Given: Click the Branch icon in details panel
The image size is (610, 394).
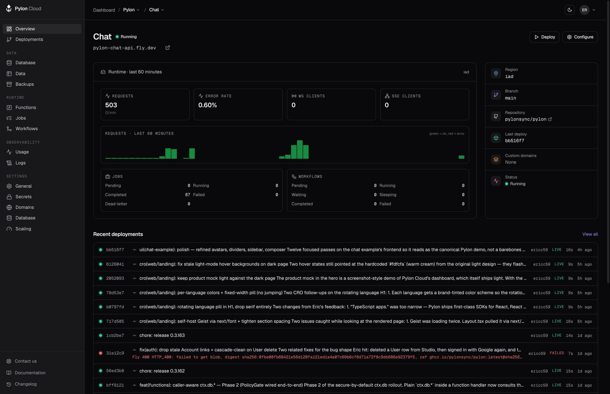Looking at the screenshot, I should [x=496, y=95].
